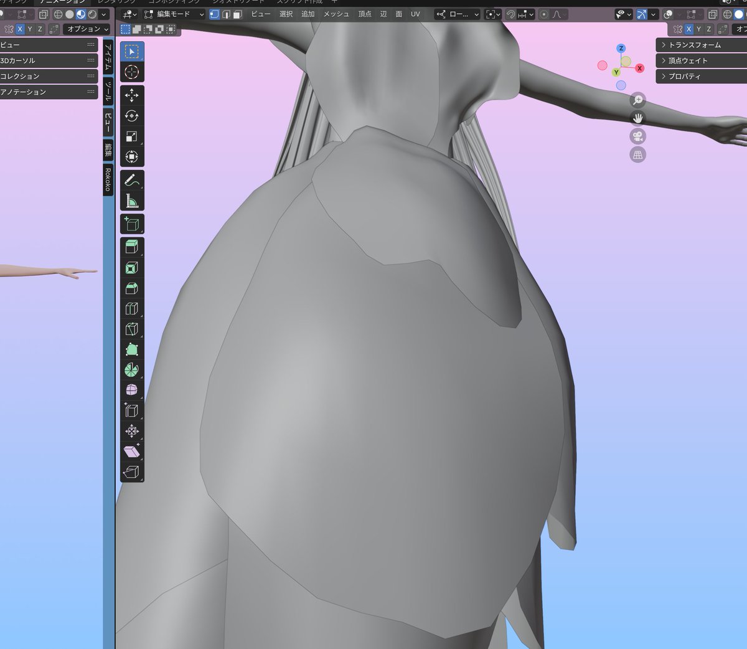The width and height of the screenshot is (747, 649).
Task: Click the green Y axis on gizmo
Action: coord(616,72)
